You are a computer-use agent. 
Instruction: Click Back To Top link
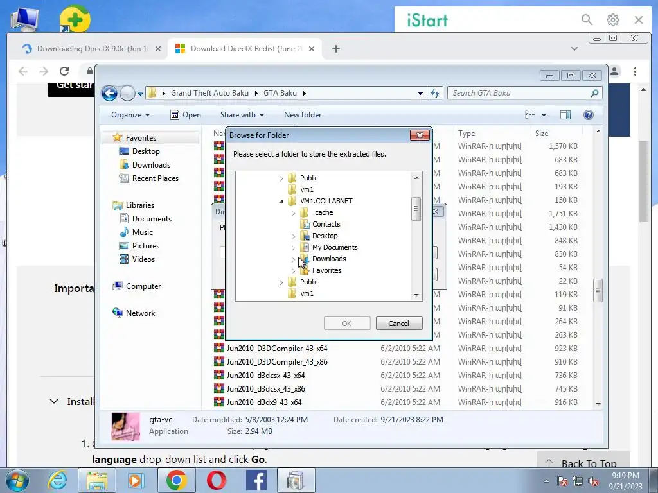pos(582,463)
